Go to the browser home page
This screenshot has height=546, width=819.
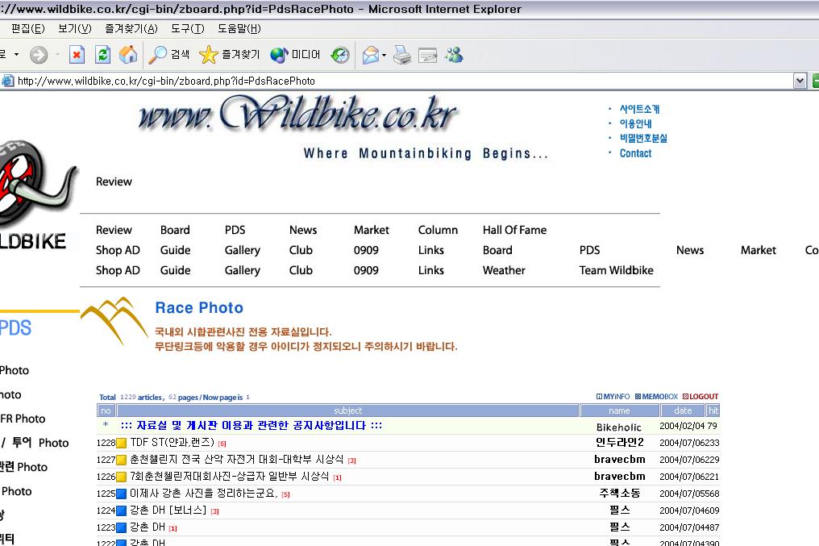coord(128,55)
